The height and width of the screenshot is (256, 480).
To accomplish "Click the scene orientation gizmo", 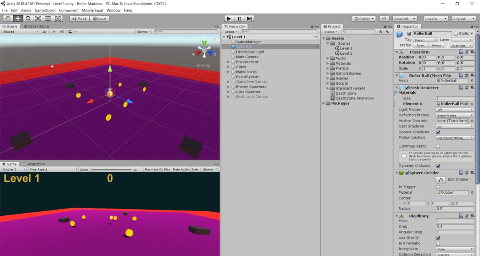I will [x=204, y=50].
